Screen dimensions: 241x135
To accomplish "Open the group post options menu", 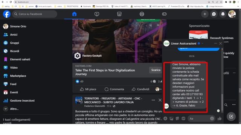I will point(153,100).
